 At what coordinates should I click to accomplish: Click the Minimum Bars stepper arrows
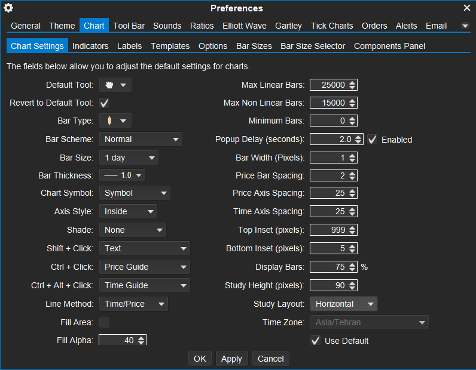pyautogui.click(x=352, y=121)
